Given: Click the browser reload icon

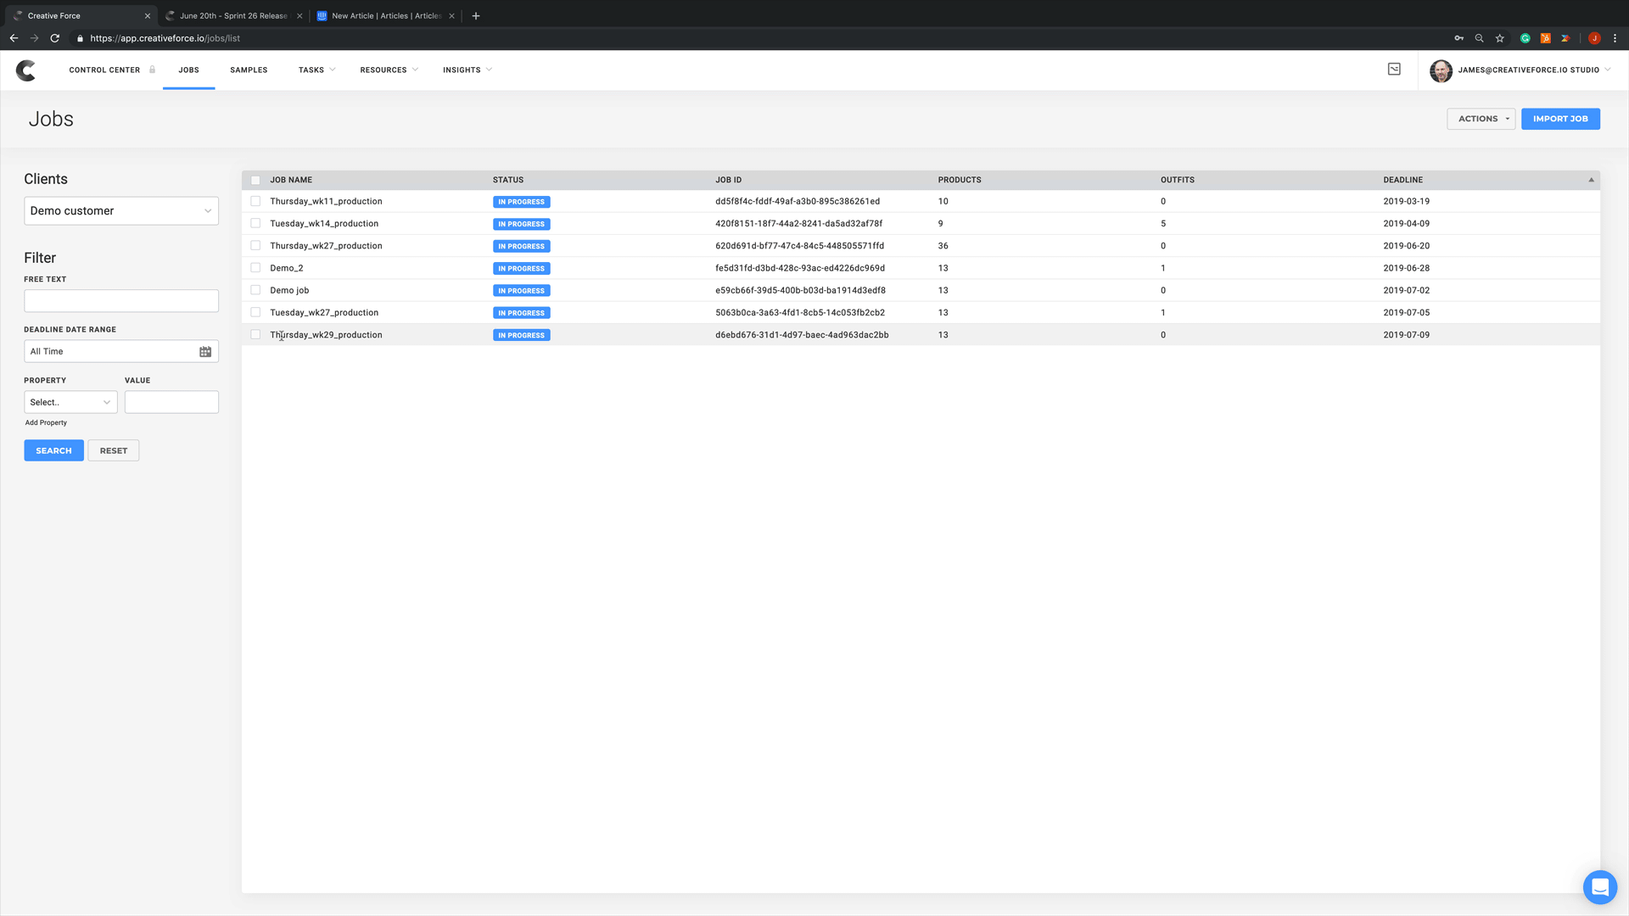Looking at the screenshot, I should 55,38.
